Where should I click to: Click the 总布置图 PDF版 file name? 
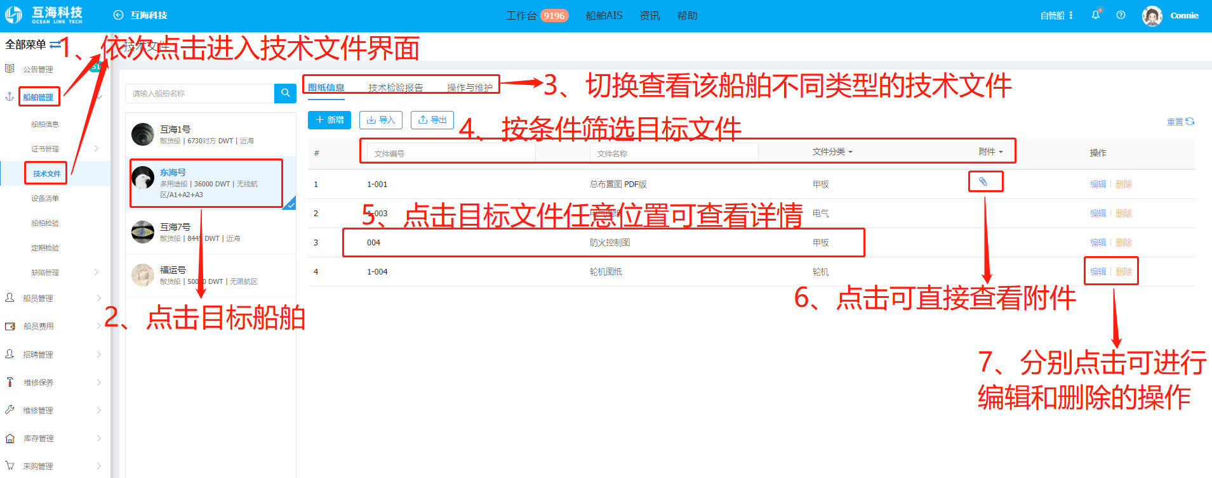(618, 184)
